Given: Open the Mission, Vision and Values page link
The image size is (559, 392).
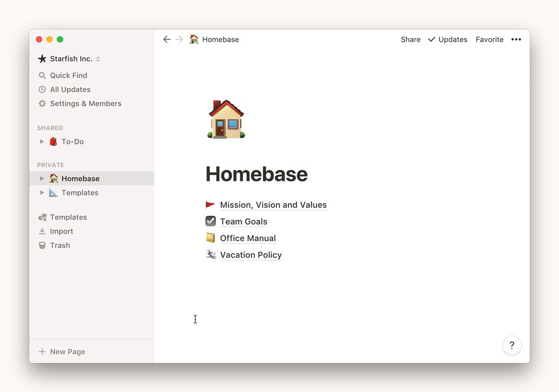Looking at the screenshot, I should (x=273, y=205).
